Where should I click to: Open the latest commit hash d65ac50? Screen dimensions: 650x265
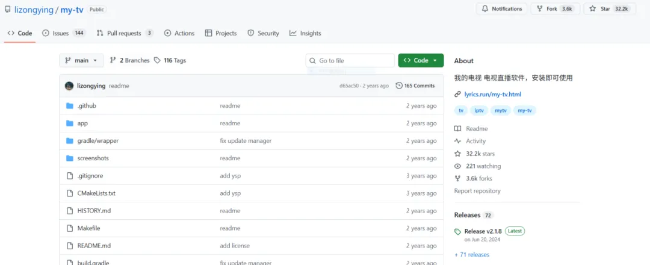coord(349,86)
